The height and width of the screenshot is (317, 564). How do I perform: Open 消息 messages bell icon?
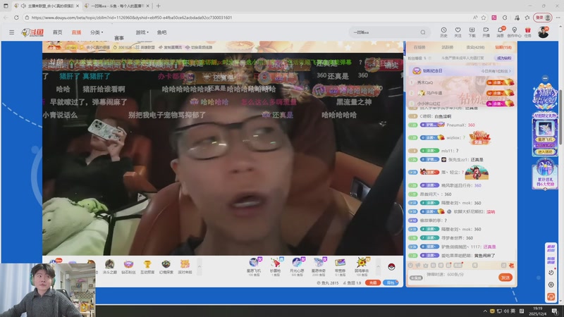pos(501,32)
